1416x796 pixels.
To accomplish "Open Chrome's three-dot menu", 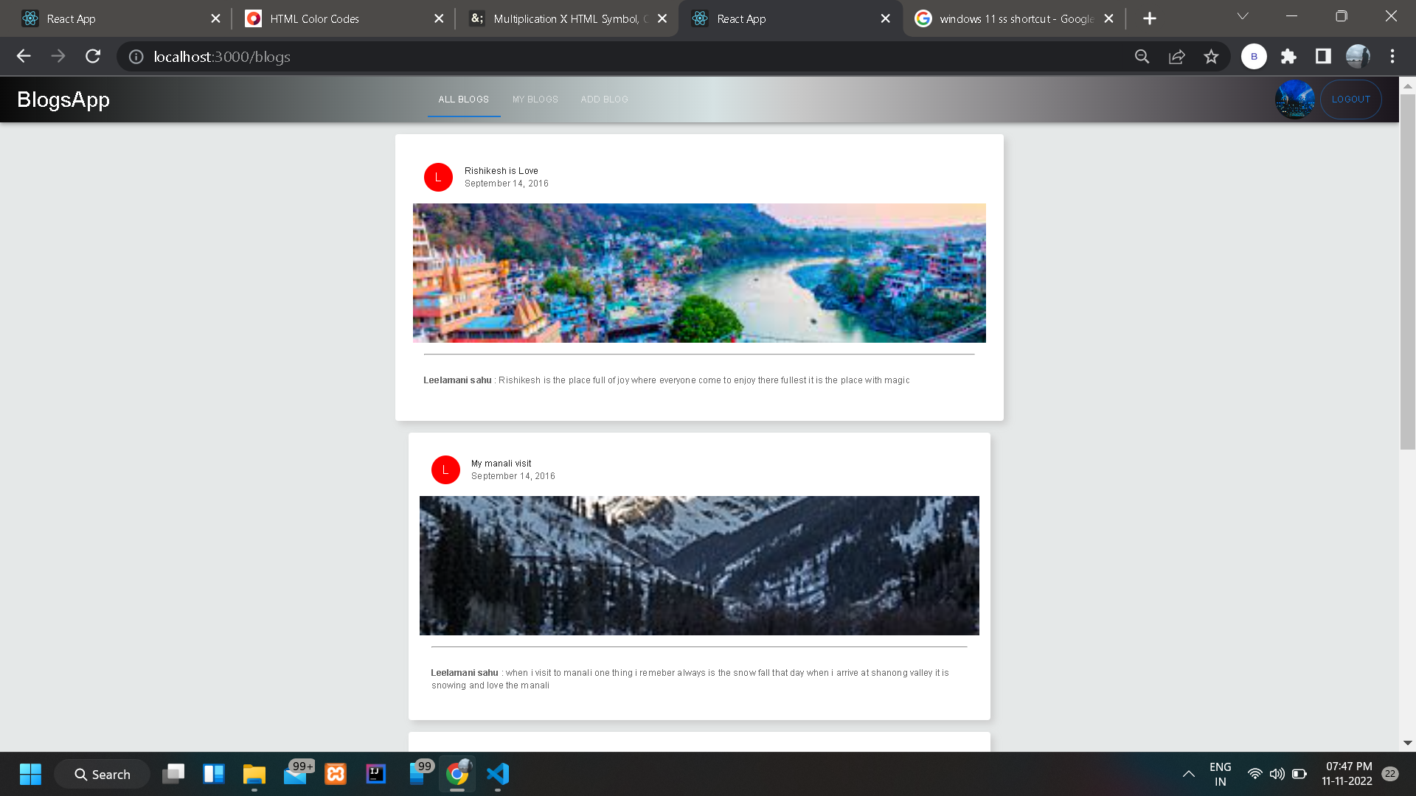I will (1392, 56).
